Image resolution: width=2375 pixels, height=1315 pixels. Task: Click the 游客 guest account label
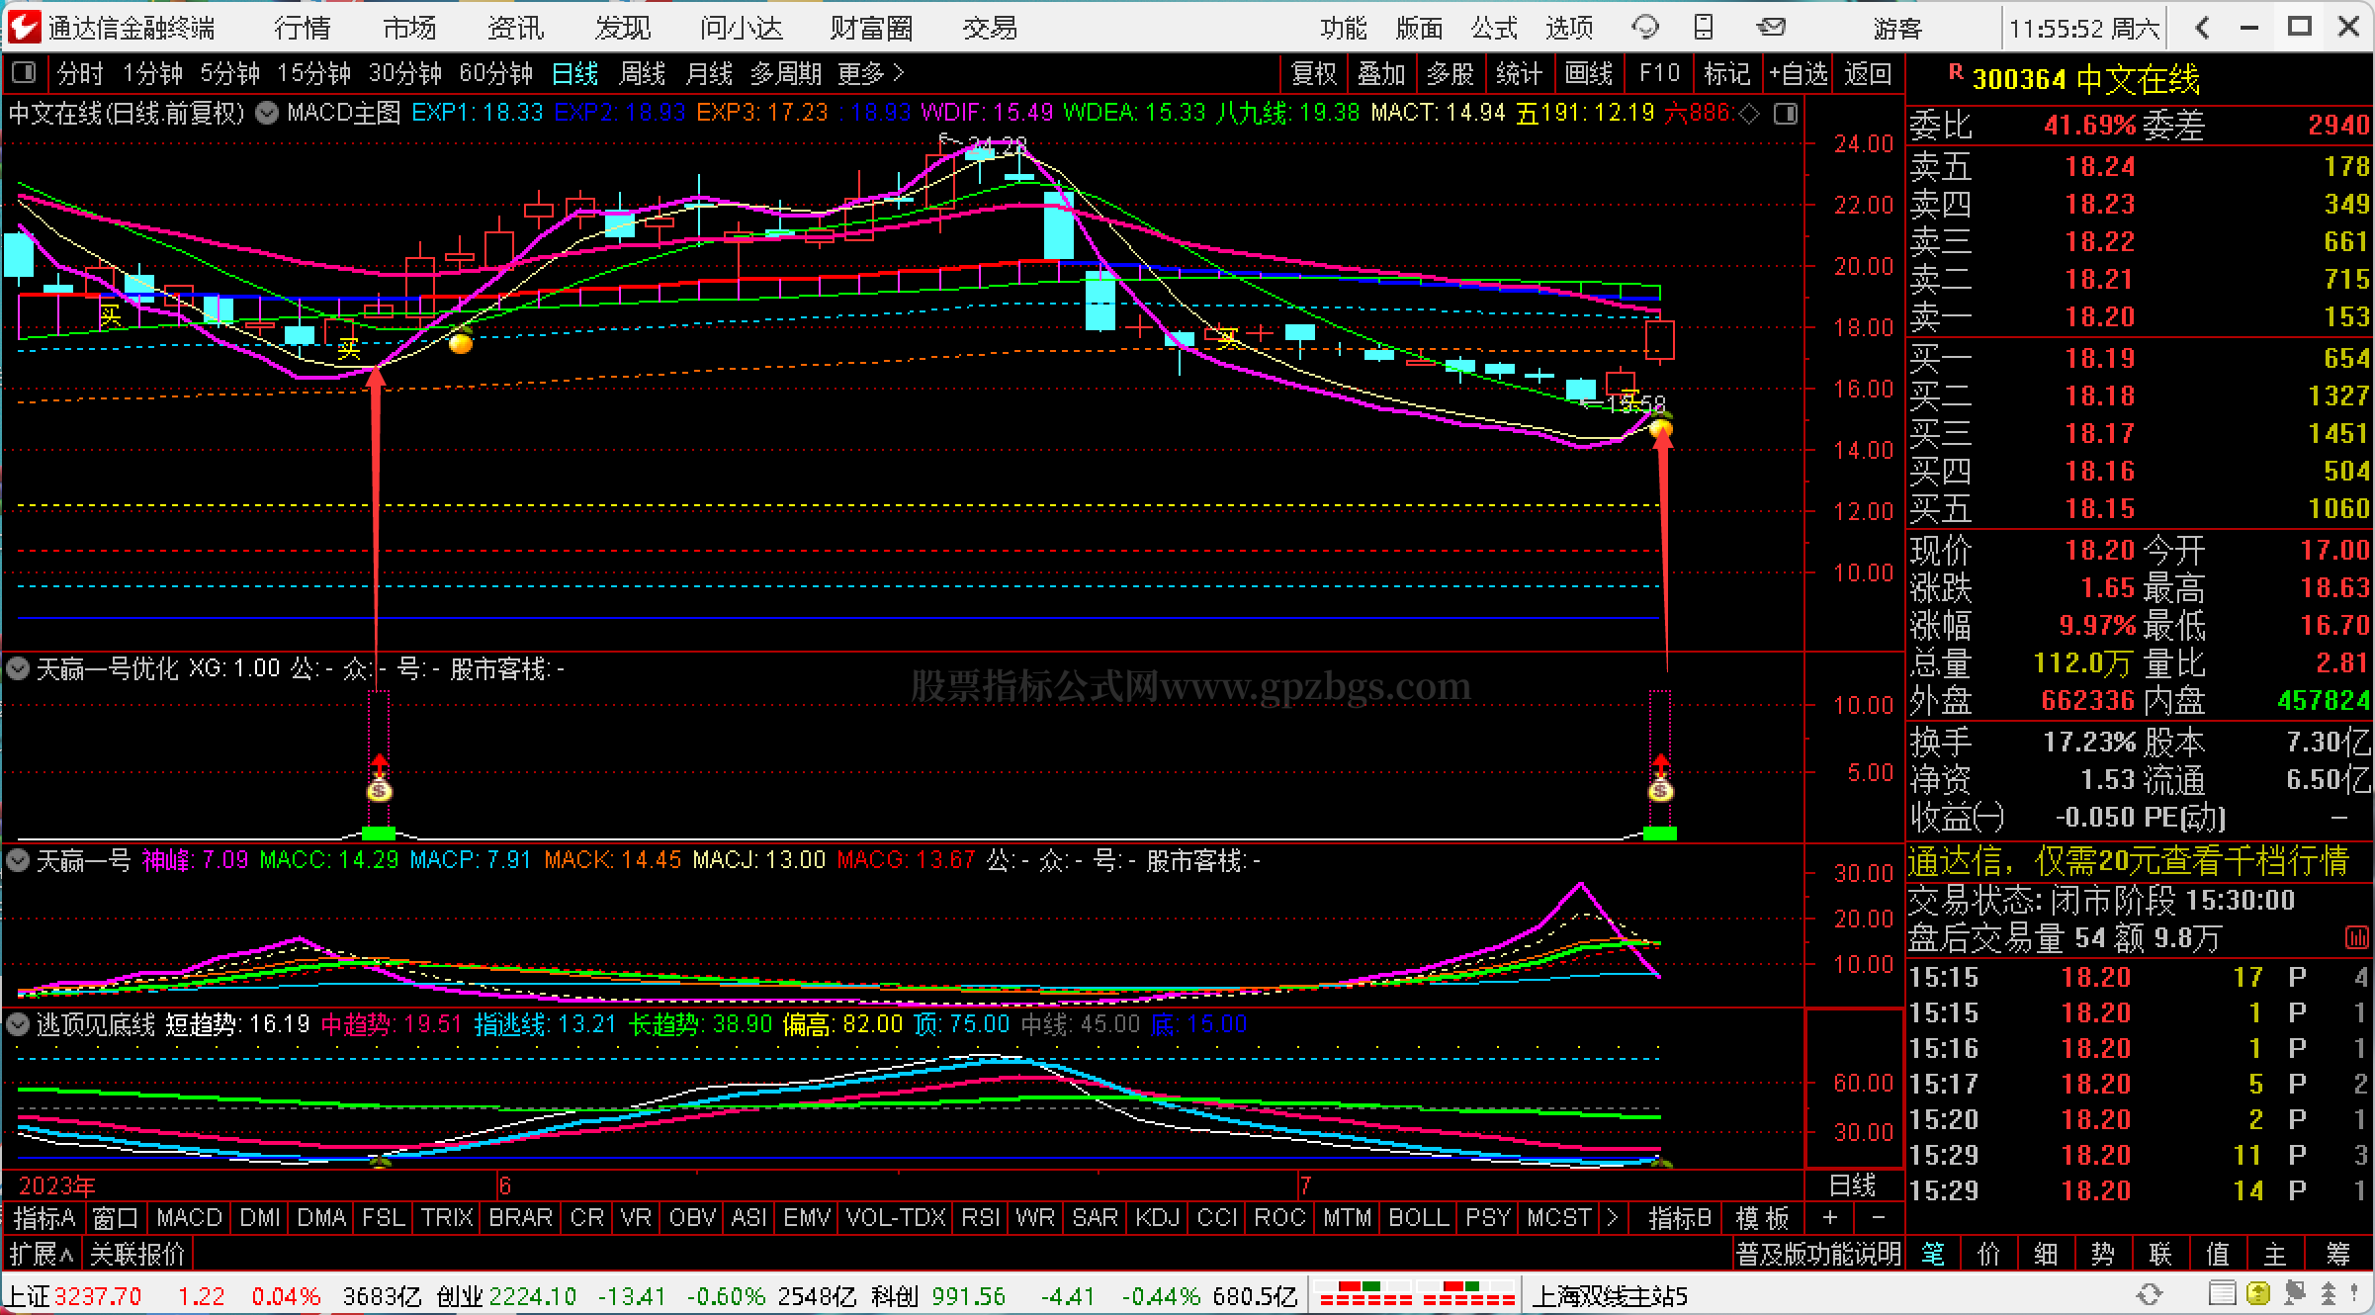click(x=1897, y=28)
